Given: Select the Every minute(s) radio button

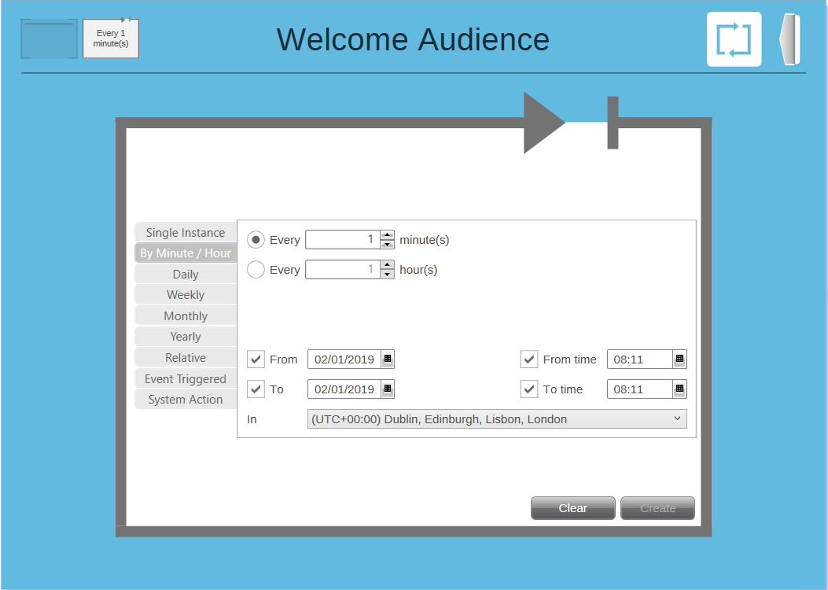Looking at the screenshot, I should [x=256, y=240].
